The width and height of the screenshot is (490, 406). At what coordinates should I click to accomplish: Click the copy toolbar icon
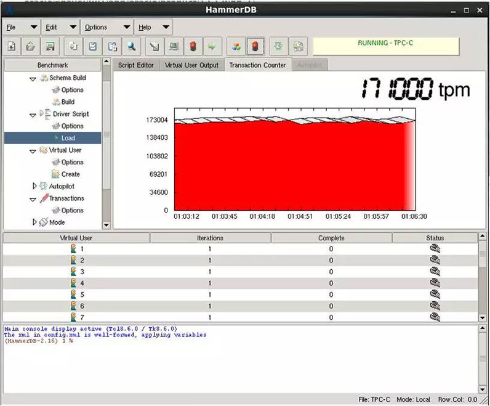point(73,47)
